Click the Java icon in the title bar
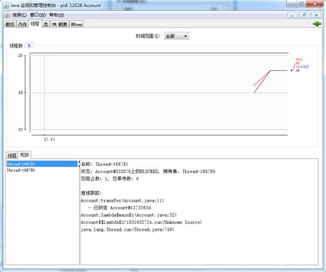Screen dimensions: 326x272 [x=6, y=5]
